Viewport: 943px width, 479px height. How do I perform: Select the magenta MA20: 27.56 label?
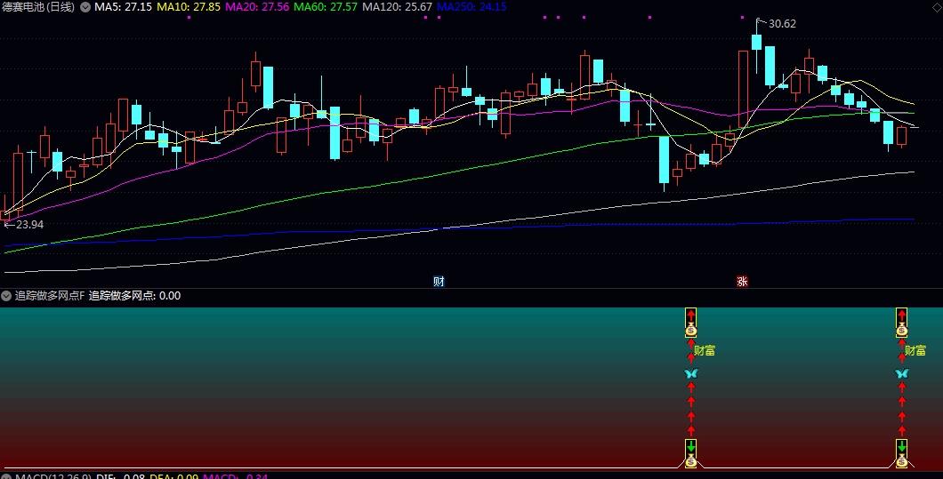[x=257, y=7]
